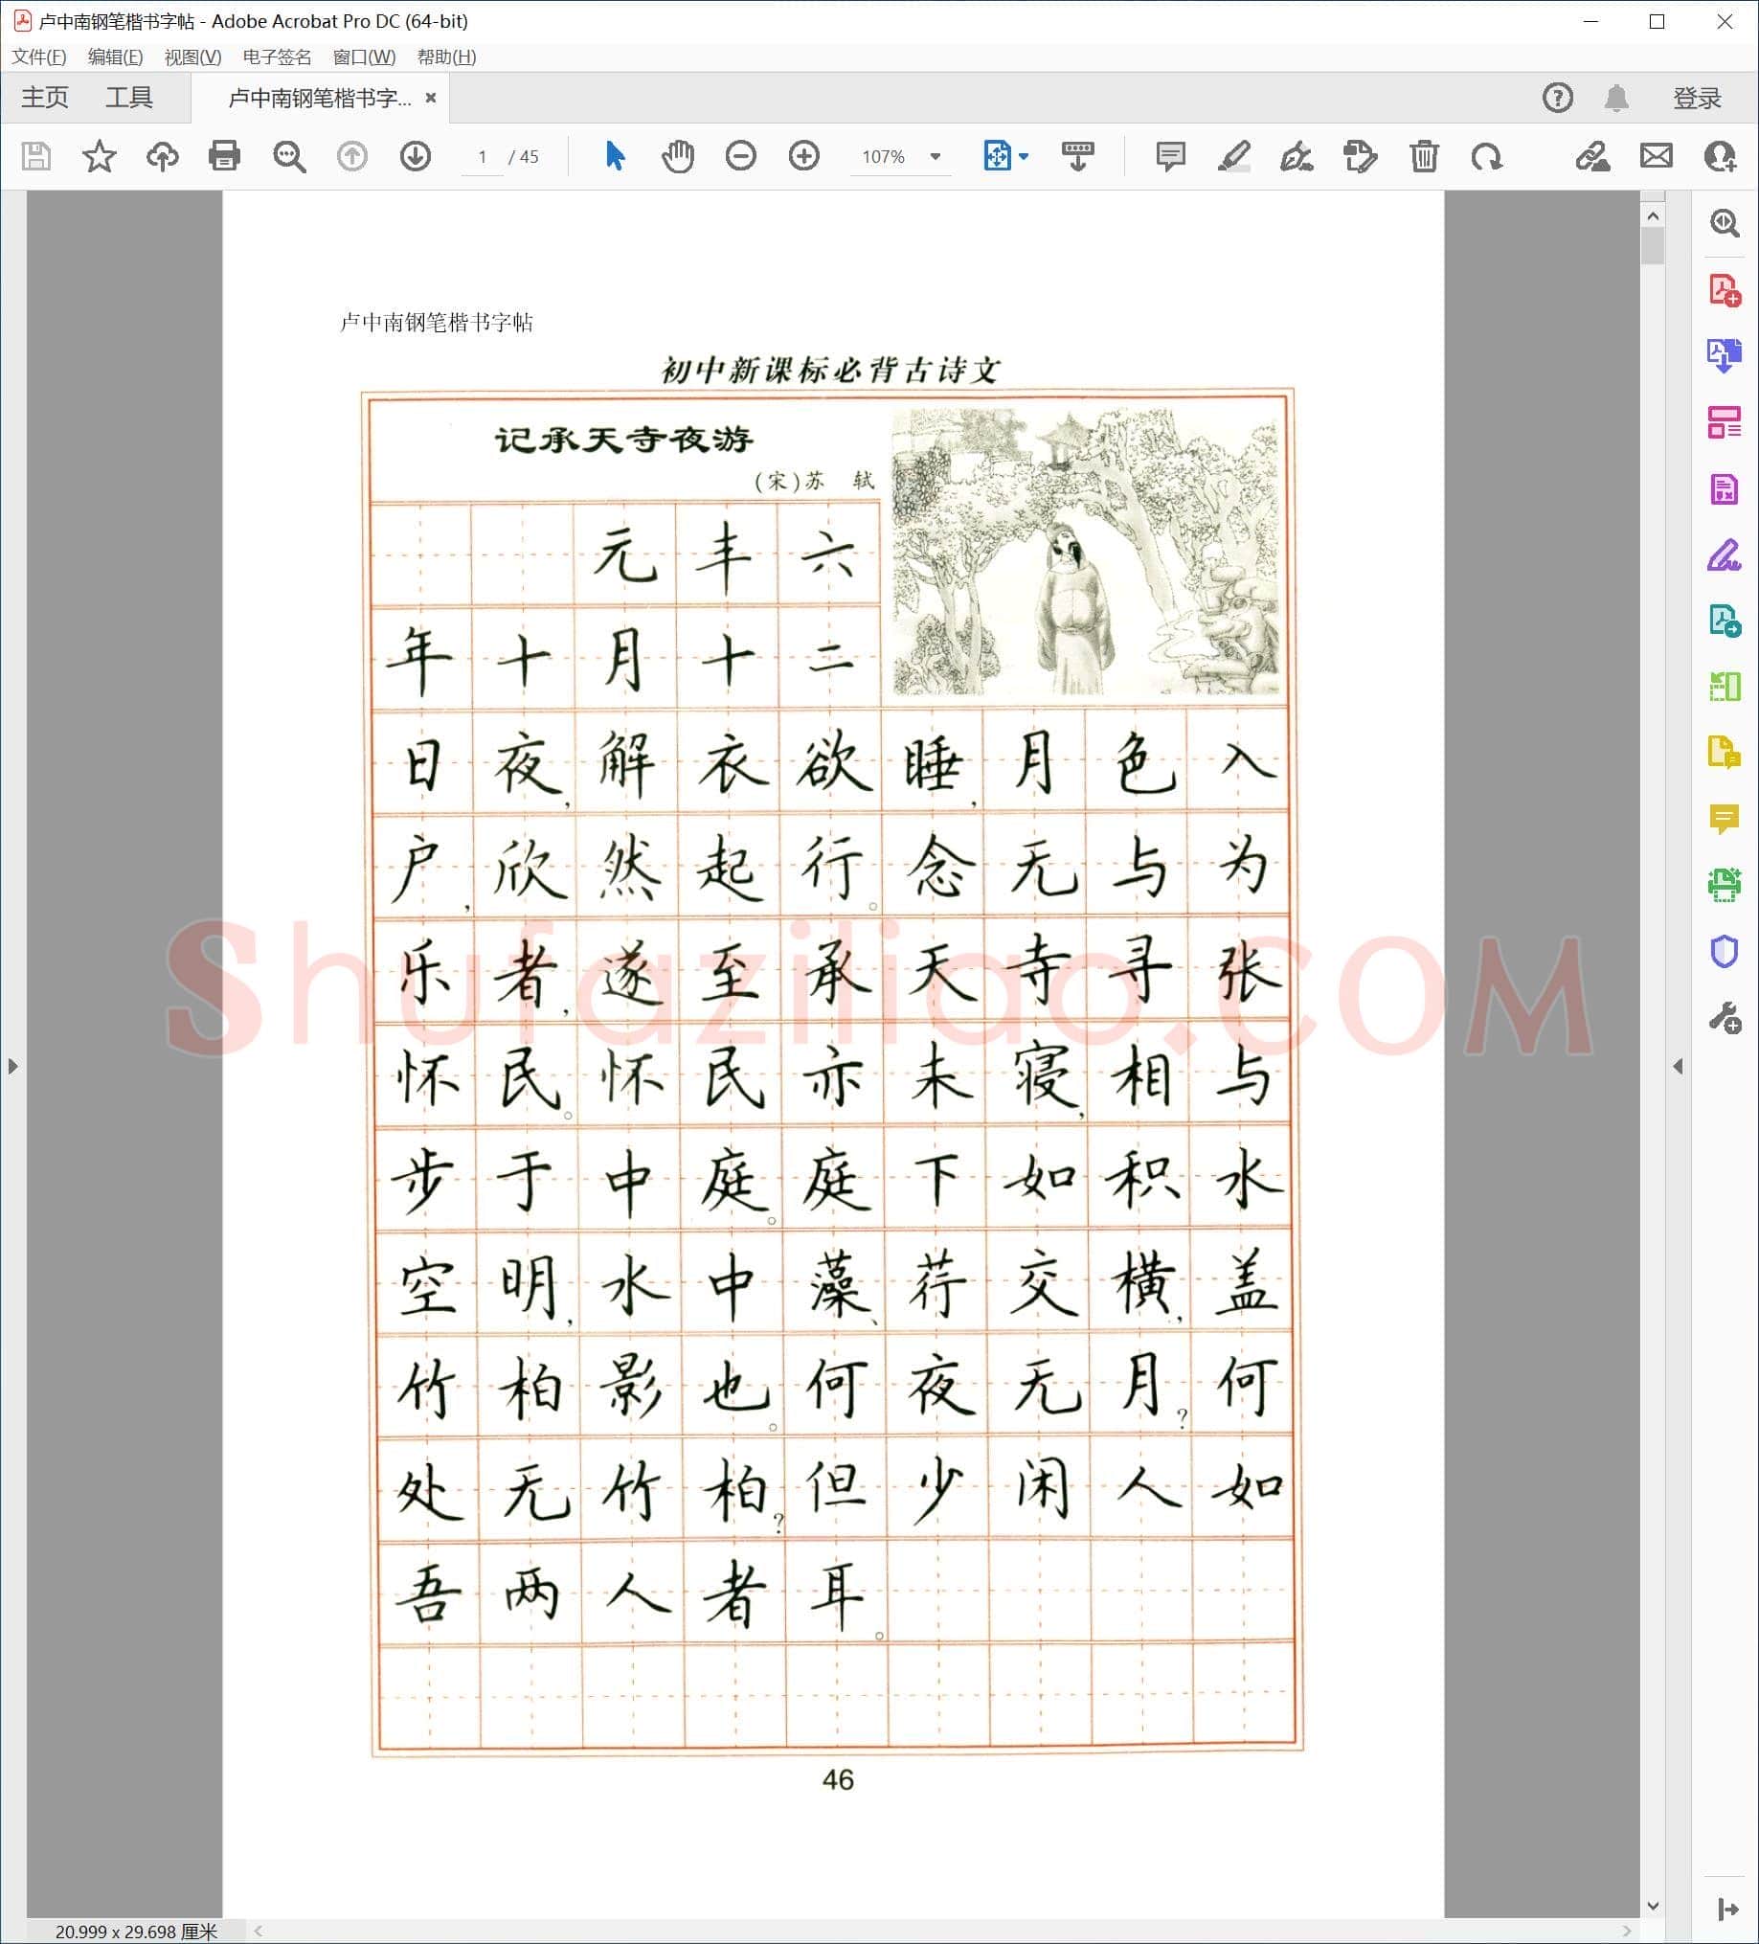Click the scroll up arrow

pyautogui.click(x=1652, y=216)
